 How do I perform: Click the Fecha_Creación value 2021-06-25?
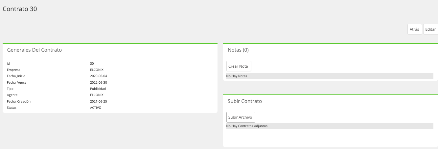tap(99, 101)
